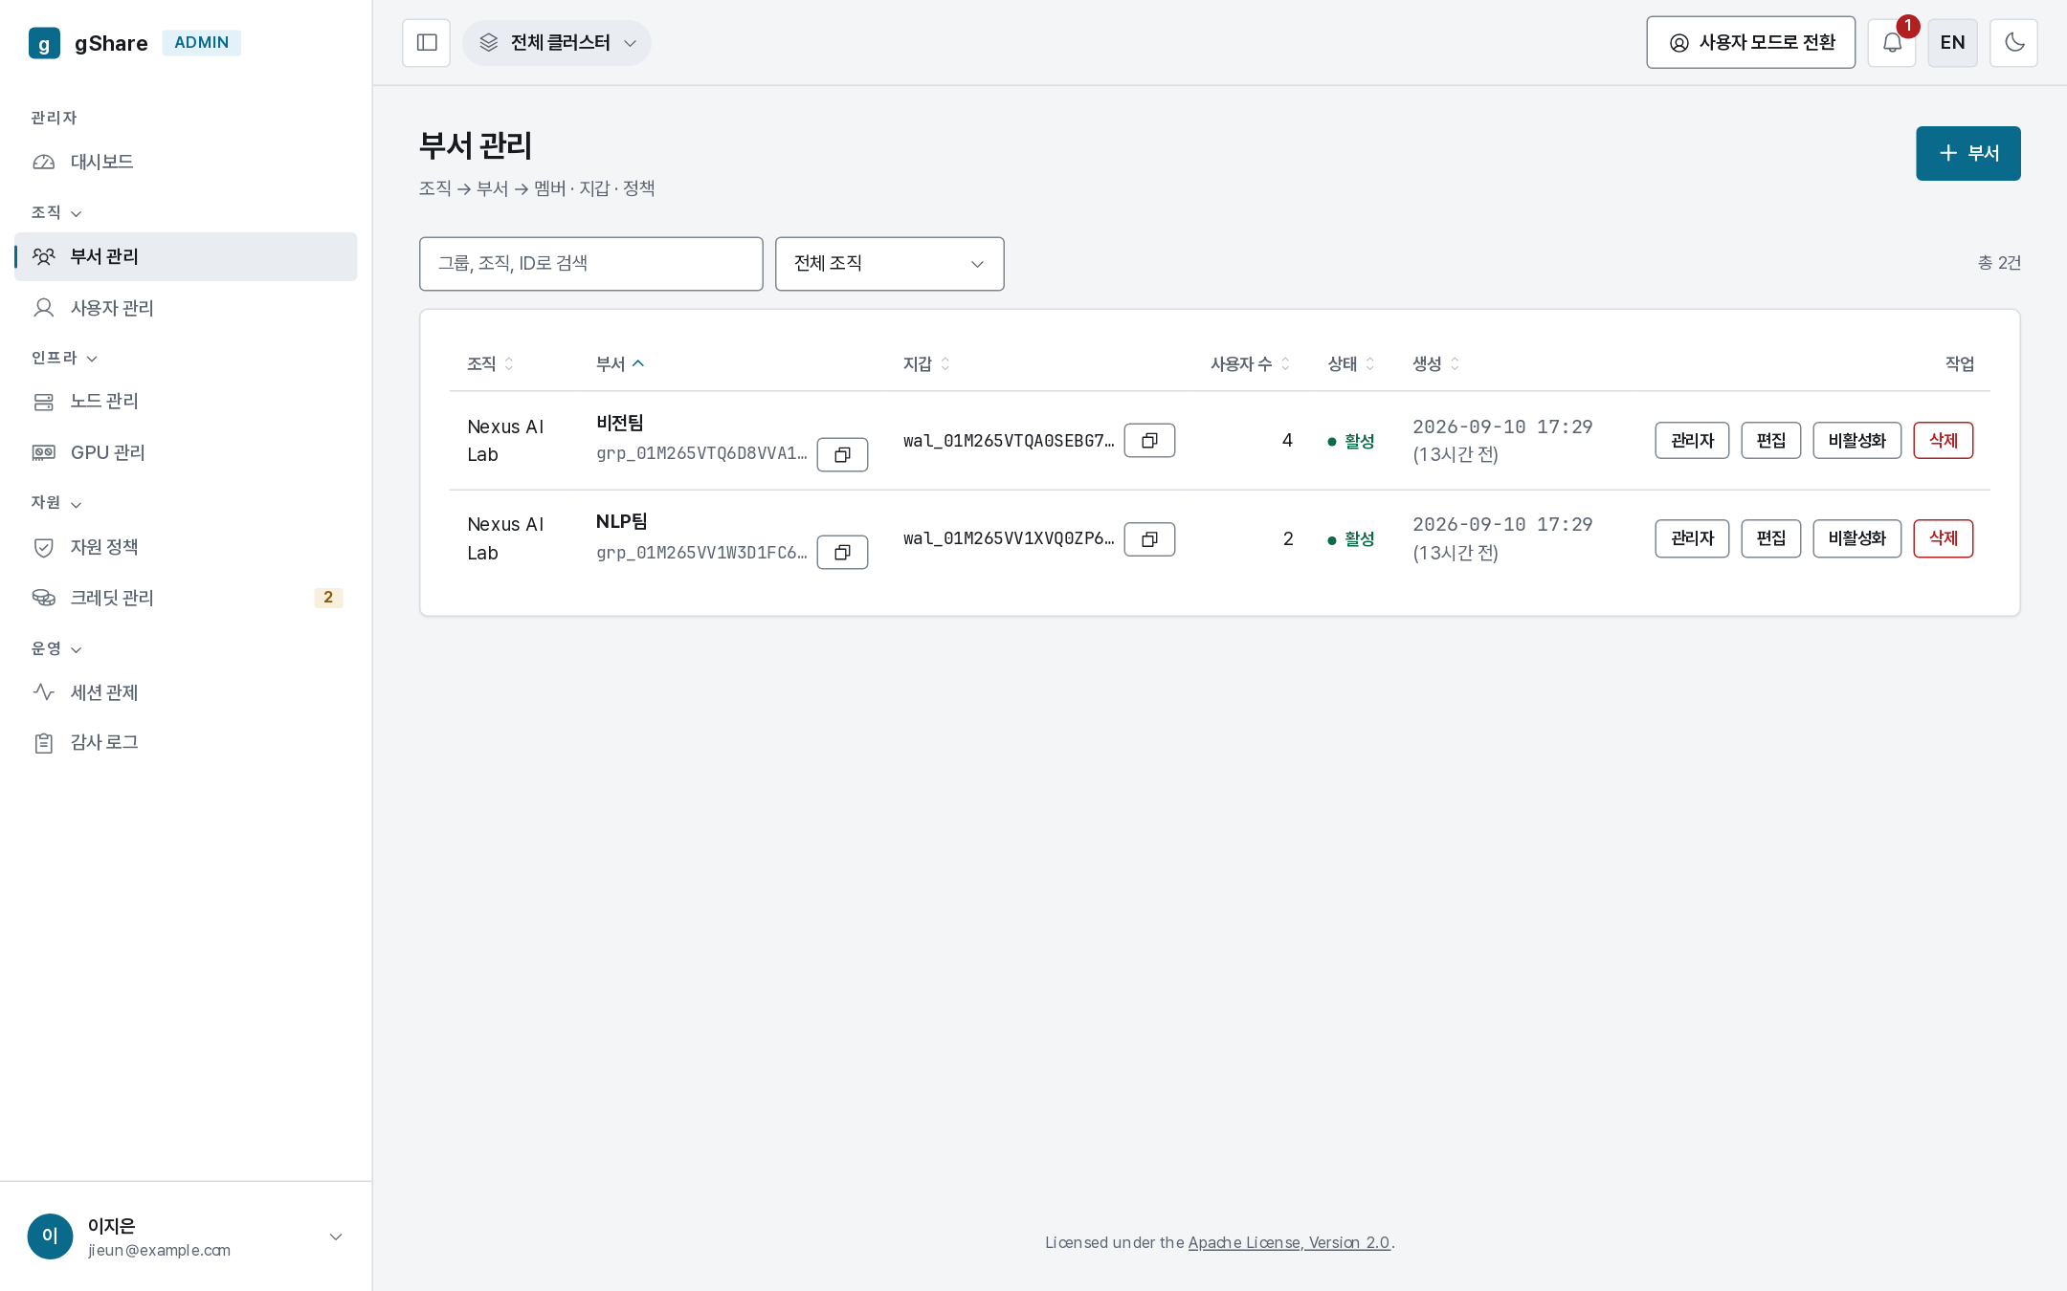Open 감사 로그 page
The width and height of the screenshot is (2067, 1291).
186,742
